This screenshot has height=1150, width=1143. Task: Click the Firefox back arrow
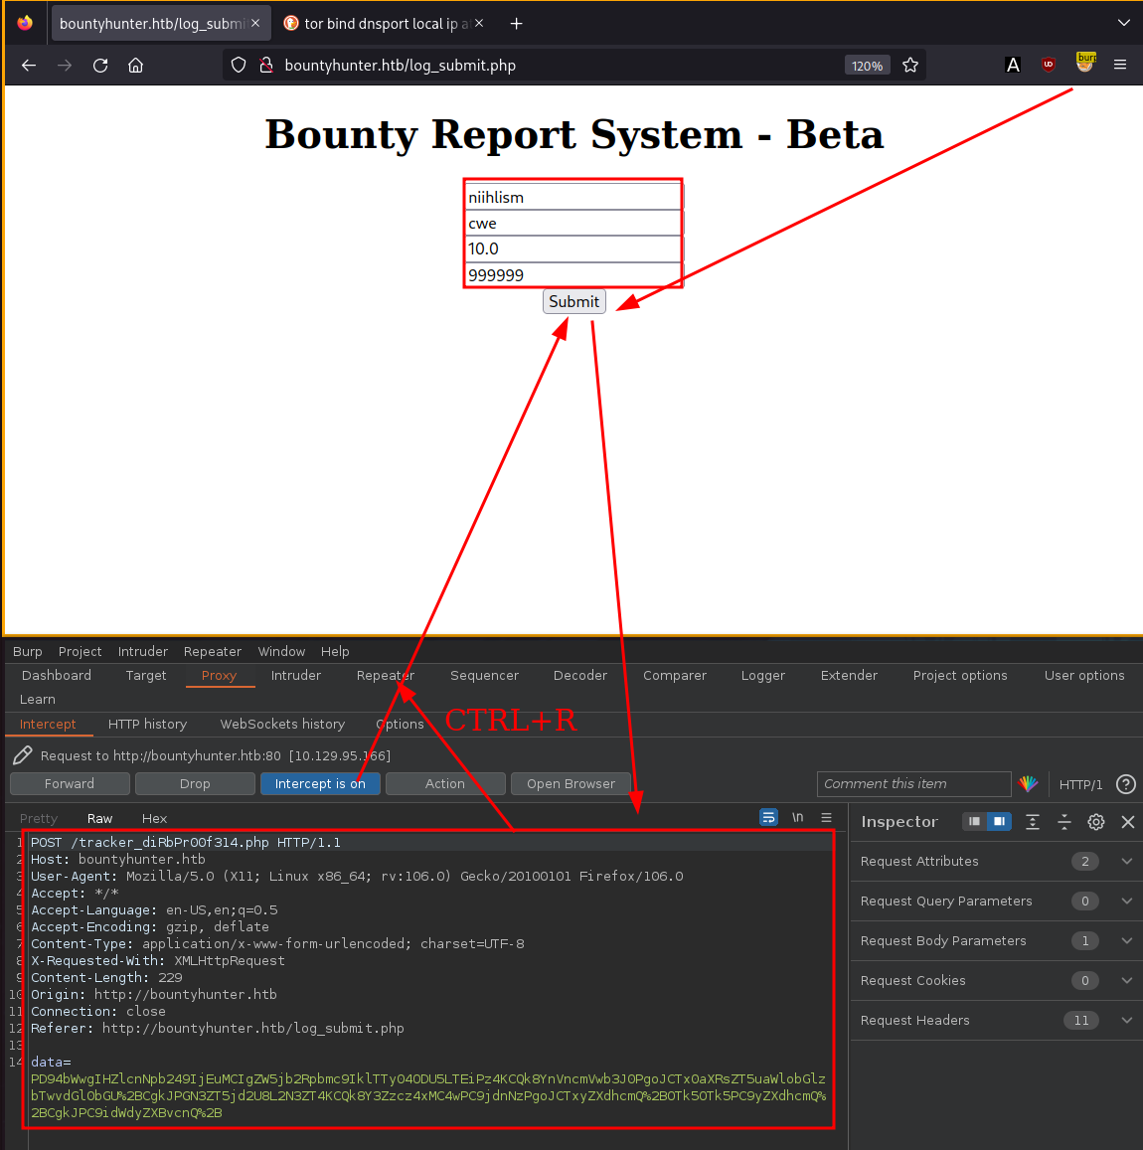pyautogui.click(x=29, y=66)
